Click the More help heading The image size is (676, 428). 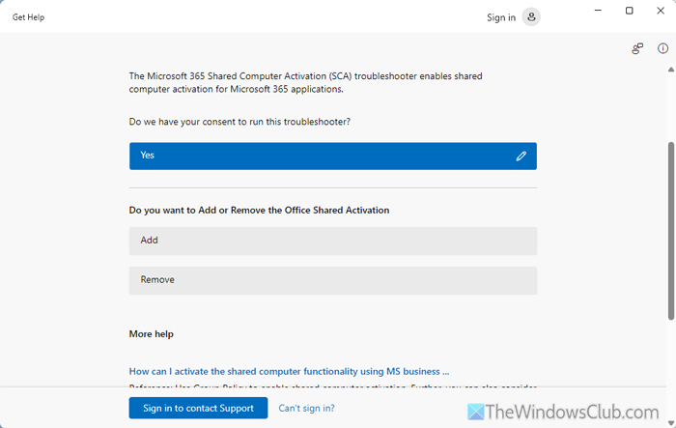(152, 334)
